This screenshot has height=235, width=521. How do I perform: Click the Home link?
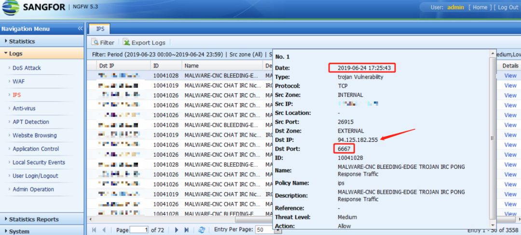click(x=480, y=7)
